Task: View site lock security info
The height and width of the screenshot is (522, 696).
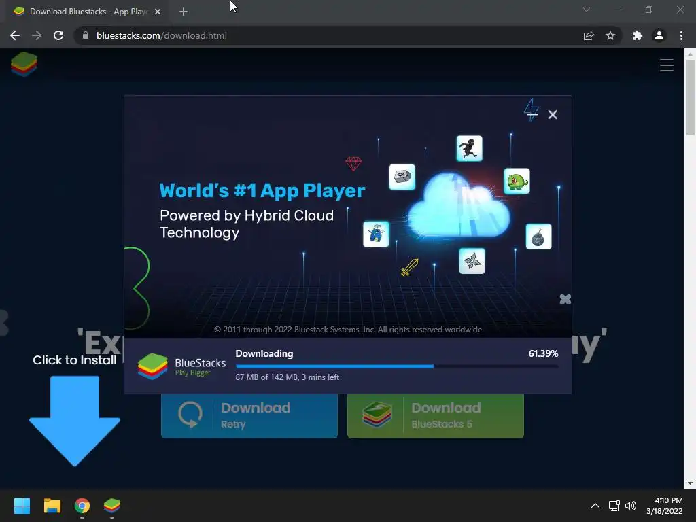Action: (x=86, y=35)
